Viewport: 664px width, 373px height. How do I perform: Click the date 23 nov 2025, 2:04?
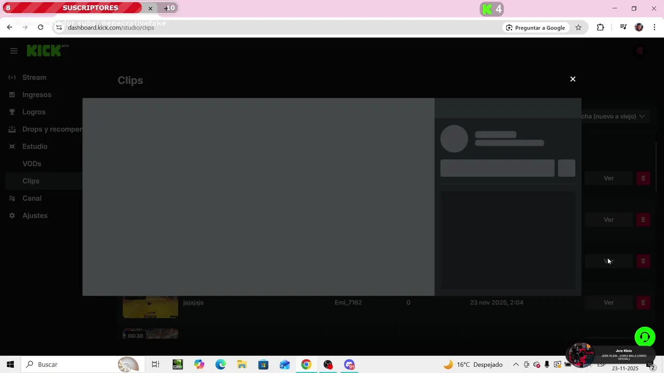click(496, 303)
